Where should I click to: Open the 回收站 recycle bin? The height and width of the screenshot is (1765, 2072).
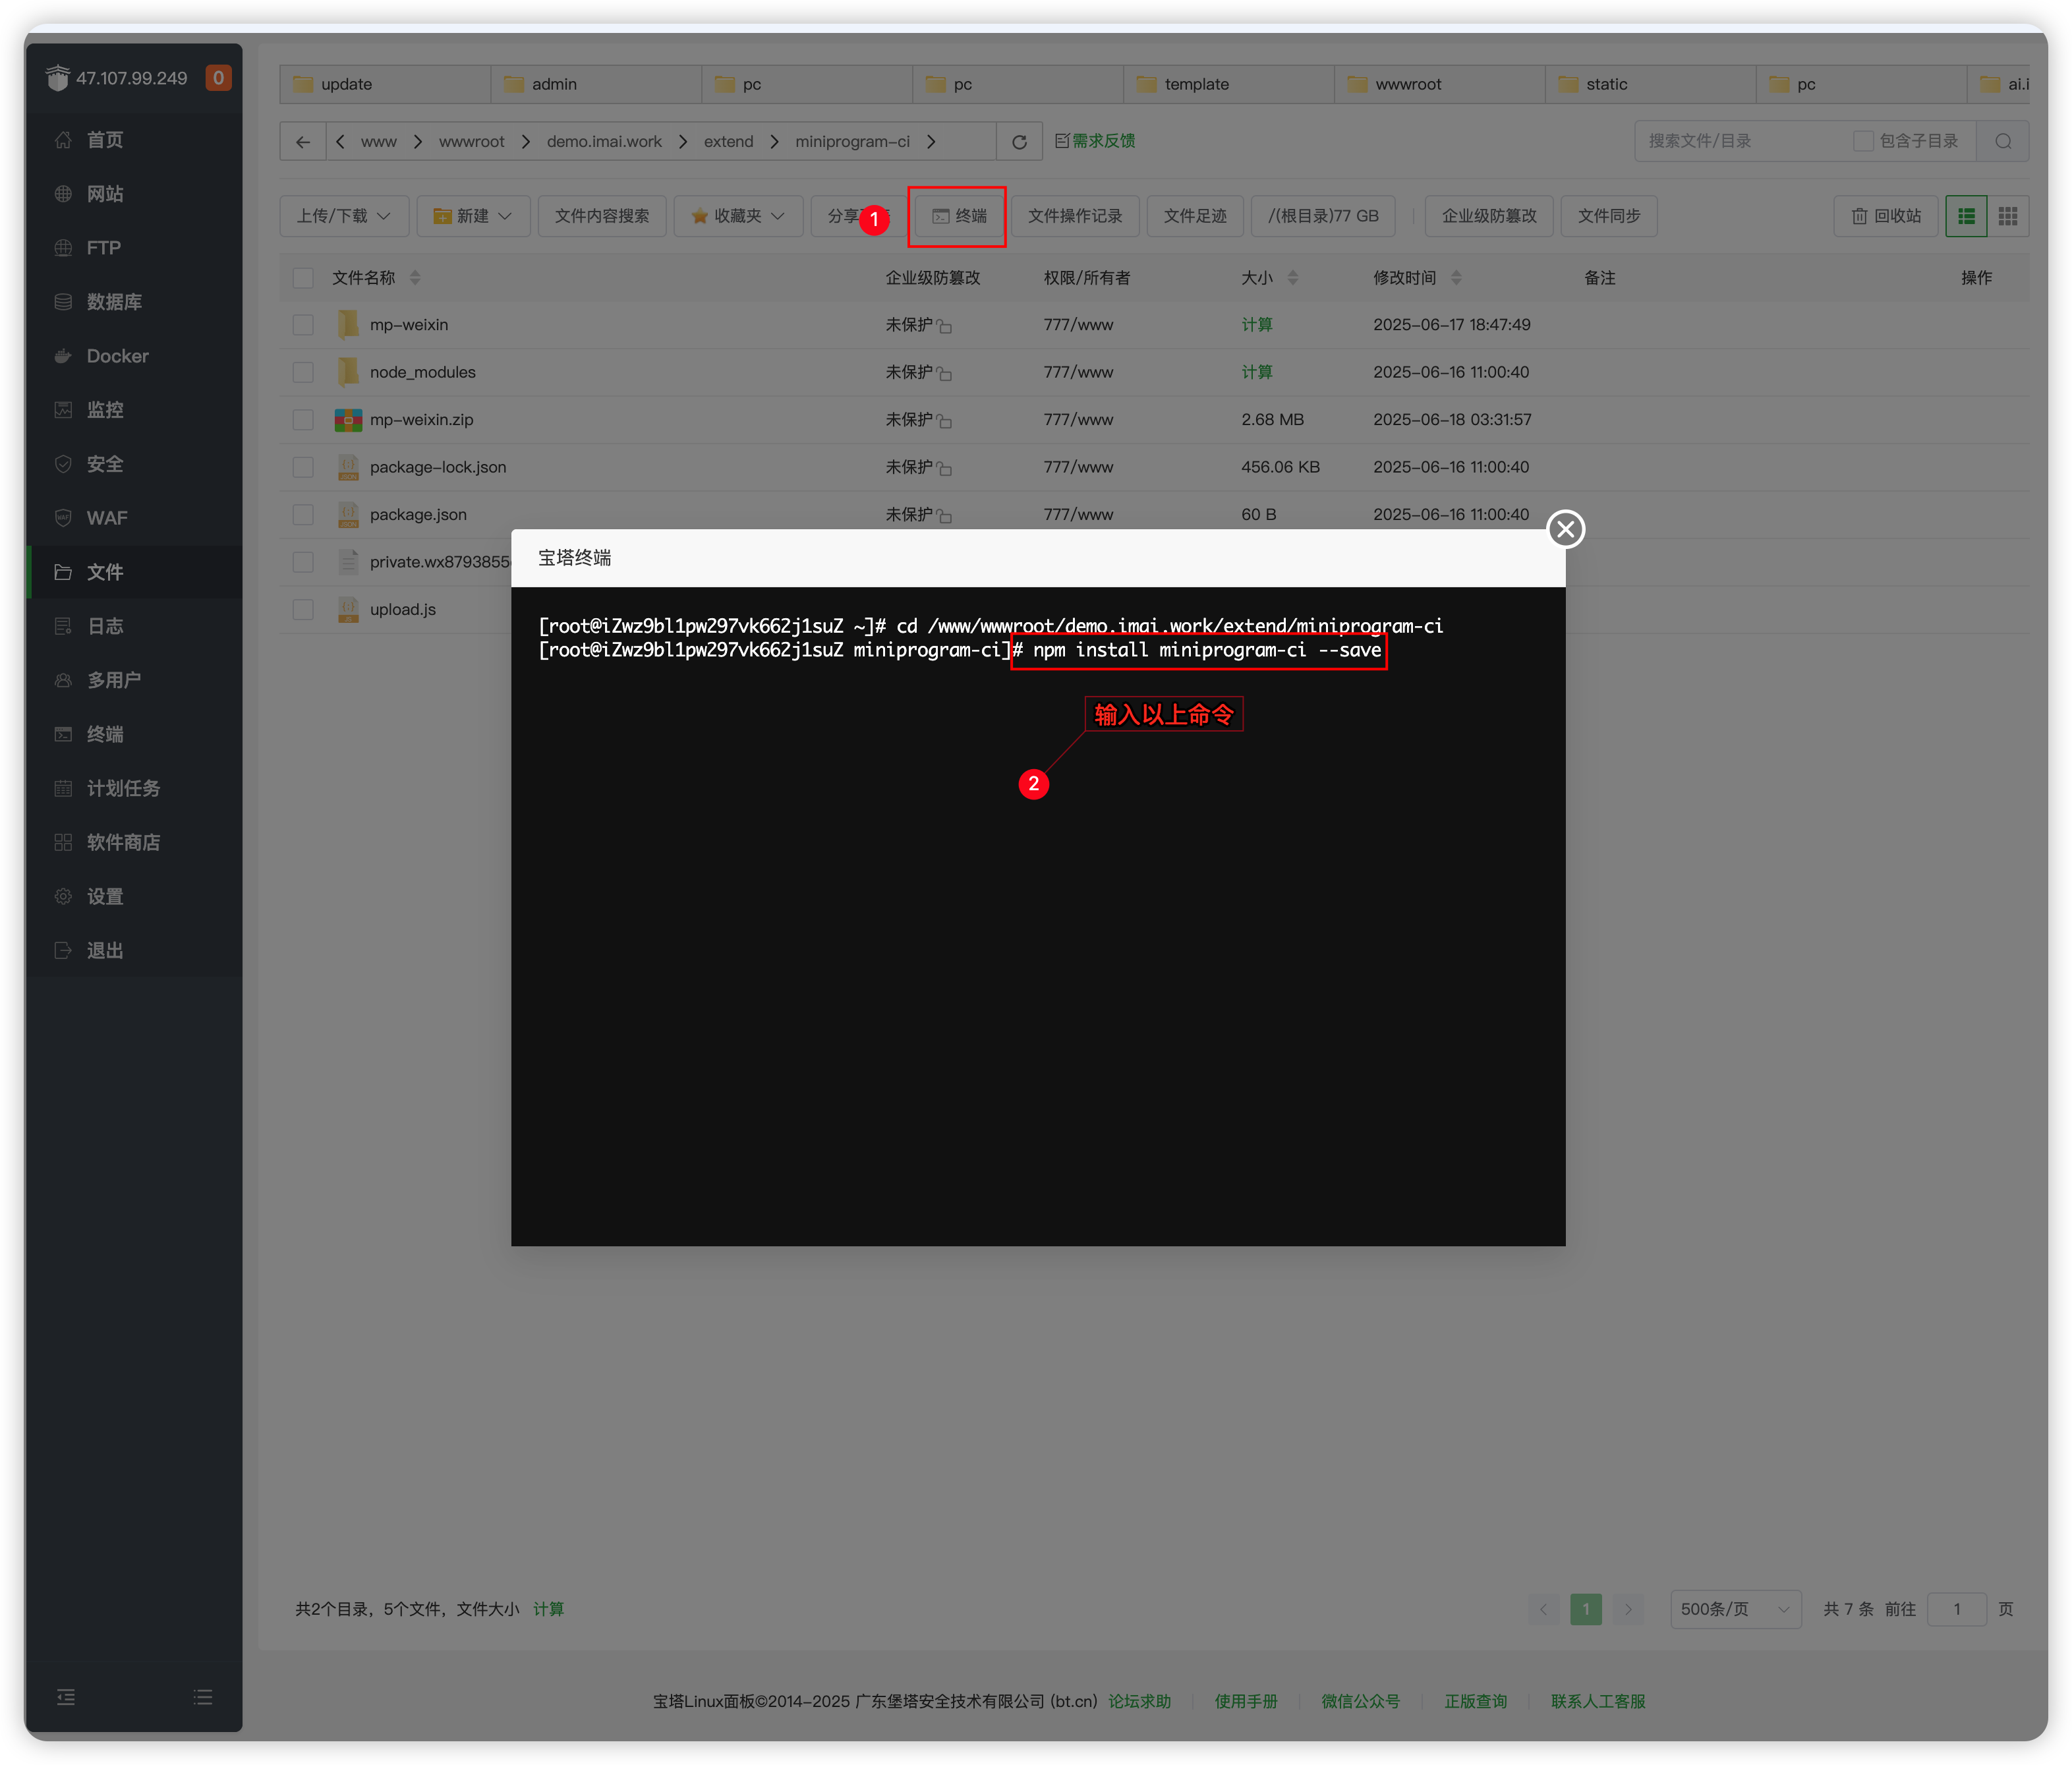[x=1886, y=216]
